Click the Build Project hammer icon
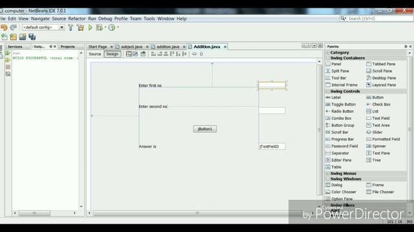Viewport: 414px width, 232px height. click(x=71, y=27)
